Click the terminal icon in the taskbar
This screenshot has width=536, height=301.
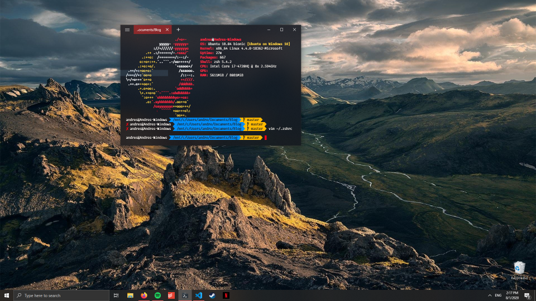[185, 295]
